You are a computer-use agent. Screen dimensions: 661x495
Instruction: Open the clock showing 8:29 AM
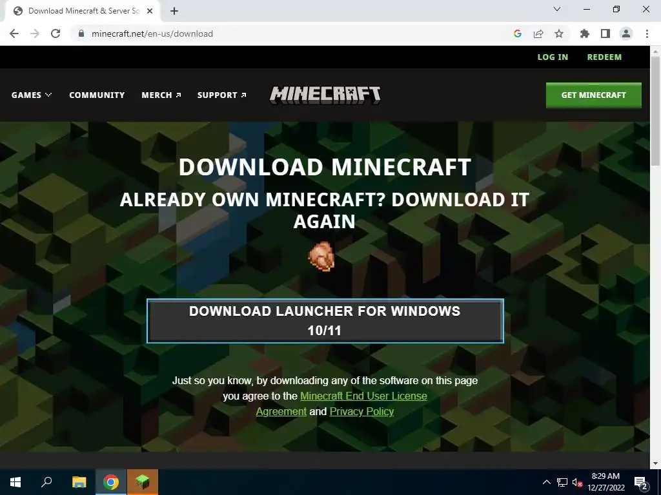(605, 482)
